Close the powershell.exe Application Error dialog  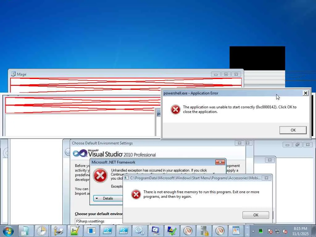pos(306,93)
